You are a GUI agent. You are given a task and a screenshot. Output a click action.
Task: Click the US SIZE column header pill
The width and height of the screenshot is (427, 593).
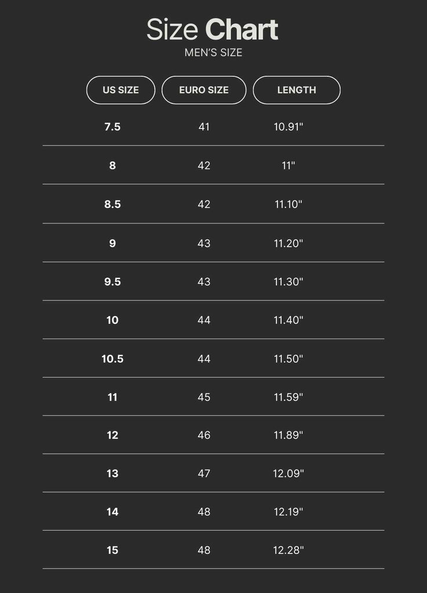point(121,90)
